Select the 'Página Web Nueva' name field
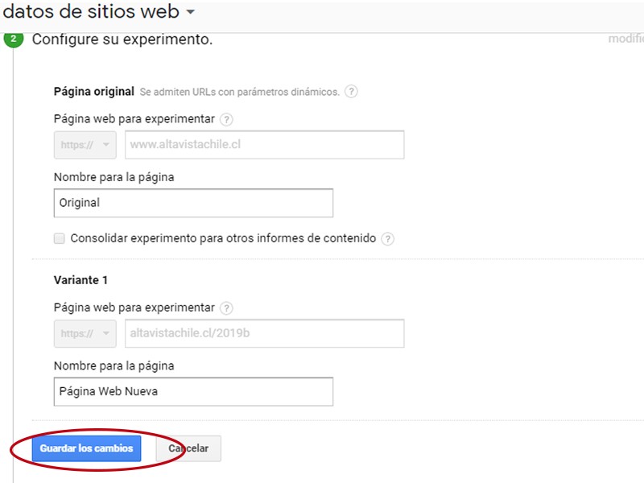This screenshot has height=483, width=644. click(x=193, y=391)
